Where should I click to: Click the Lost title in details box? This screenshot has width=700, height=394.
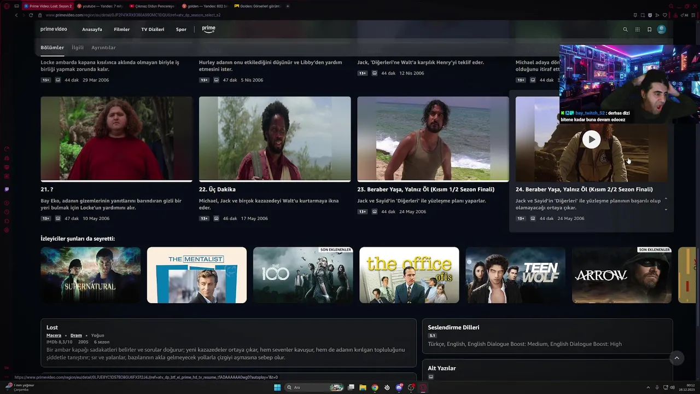tap(52, 327)
